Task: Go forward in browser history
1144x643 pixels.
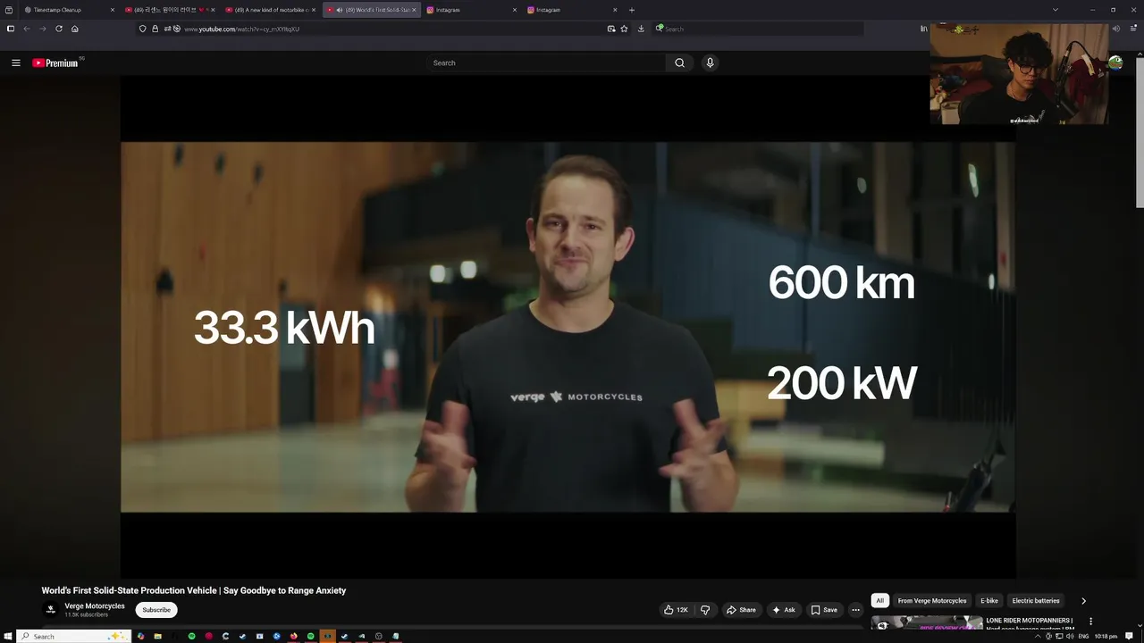Action: pyautogui.click(x=42, y=29)
